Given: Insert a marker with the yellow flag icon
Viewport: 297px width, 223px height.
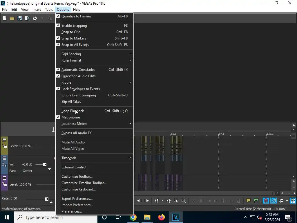Looking at the screenshot, I should click(249, 201).
